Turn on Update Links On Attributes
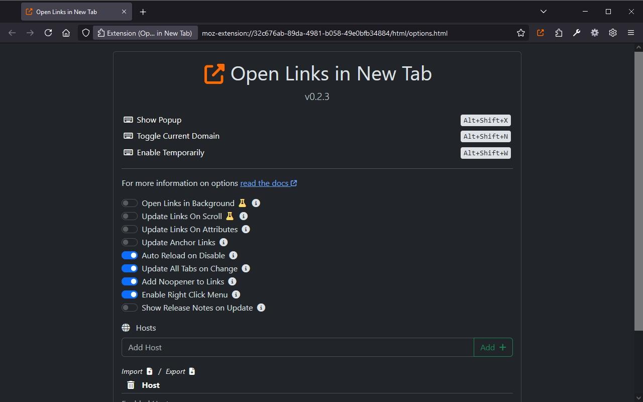This screenshot has width=643, height=402. [x=130, y=229]
